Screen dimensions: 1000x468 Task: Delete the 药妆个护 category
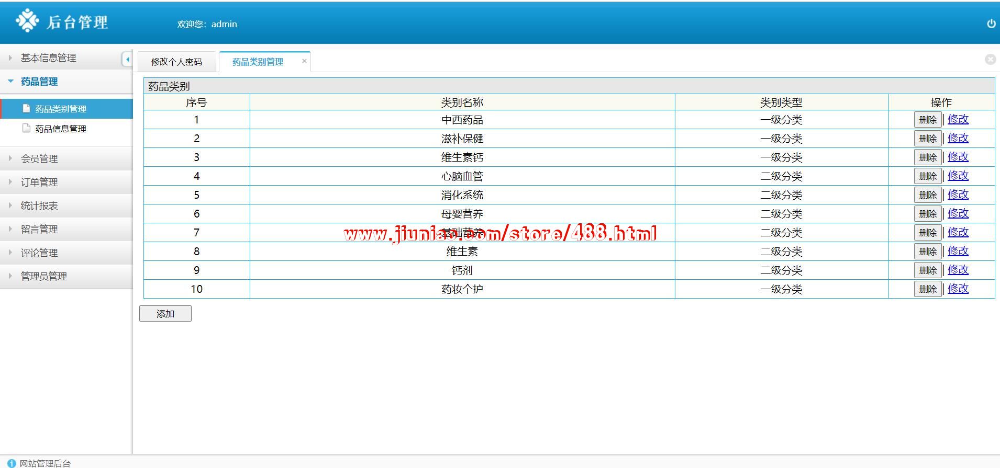tap(928, 289)
